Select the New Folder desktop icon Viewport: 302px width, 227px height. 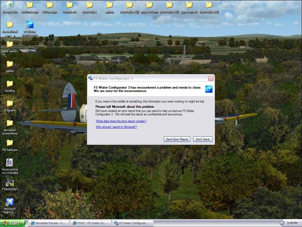(89, 7)
